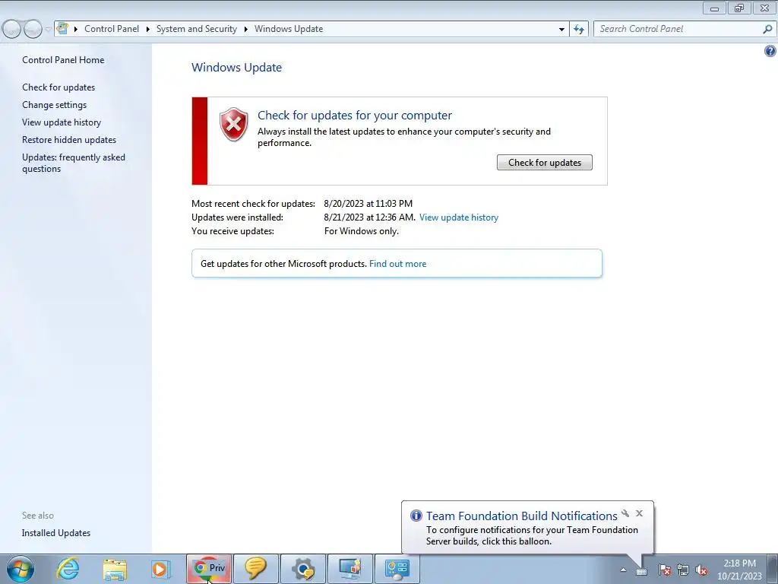The image size is (778, 584).
Task: Open Windows Explorer folder icon in taskbar
Action: click(x=115, y=569)
